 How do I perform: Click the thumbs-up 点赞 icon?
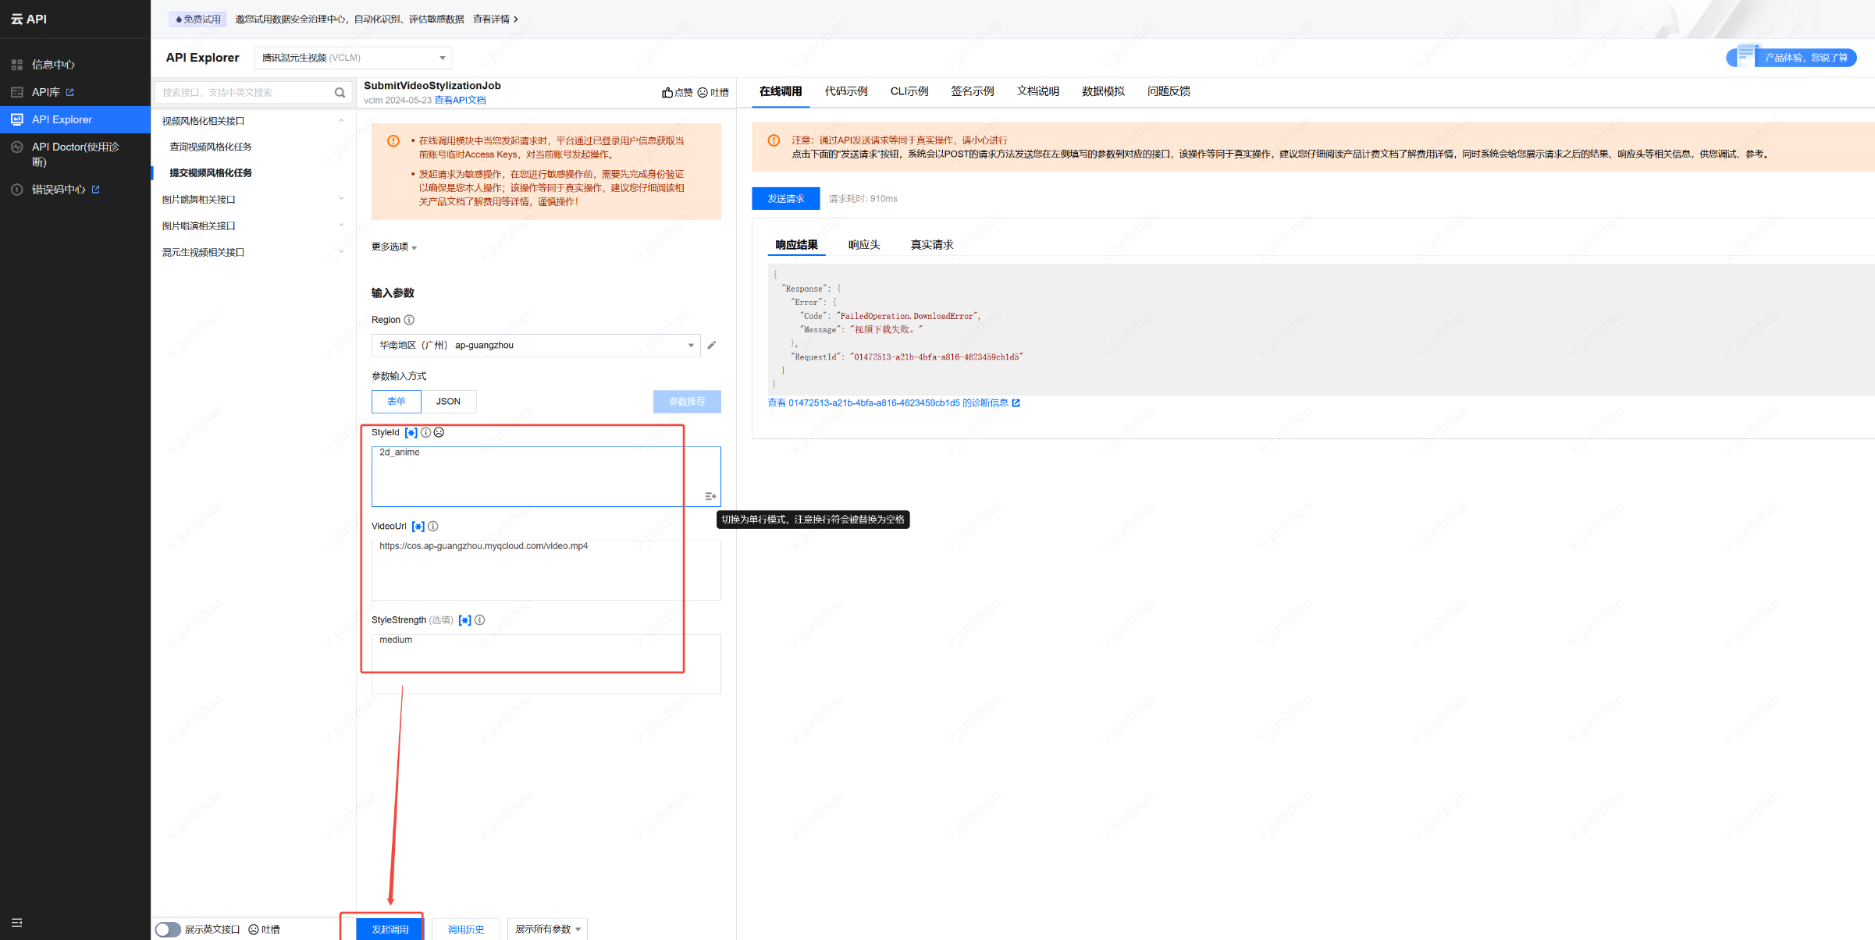pyautogui.click(x=667, y=93)
